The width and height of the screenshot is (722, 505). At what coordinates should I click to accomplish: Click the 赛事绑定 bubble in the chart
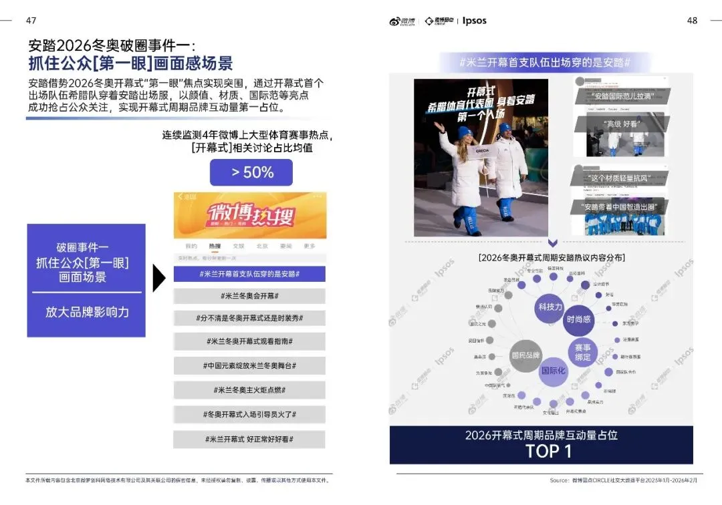[582, 353]
